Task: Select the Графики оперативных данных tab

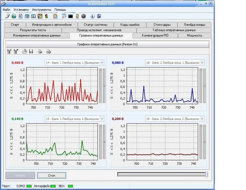Action: click(101, 35)
